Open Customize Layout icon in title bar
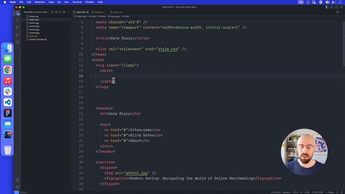345x194 pixels. point(341,7)
